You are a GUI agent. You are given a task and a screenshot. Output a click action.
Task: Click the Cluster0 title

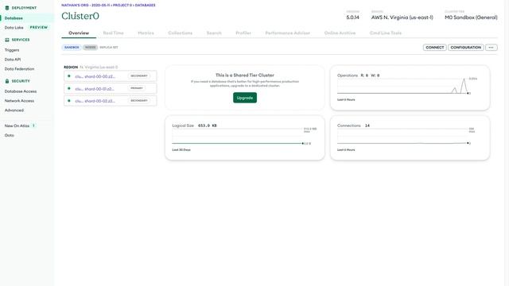pyautogui.click(x=80, y=16)
